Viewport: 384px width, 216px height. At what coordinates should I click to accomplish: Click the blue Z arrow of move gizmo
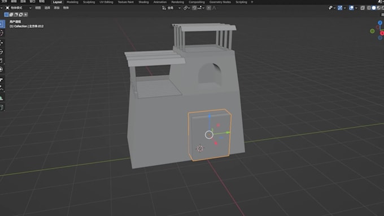click(210, 117)
